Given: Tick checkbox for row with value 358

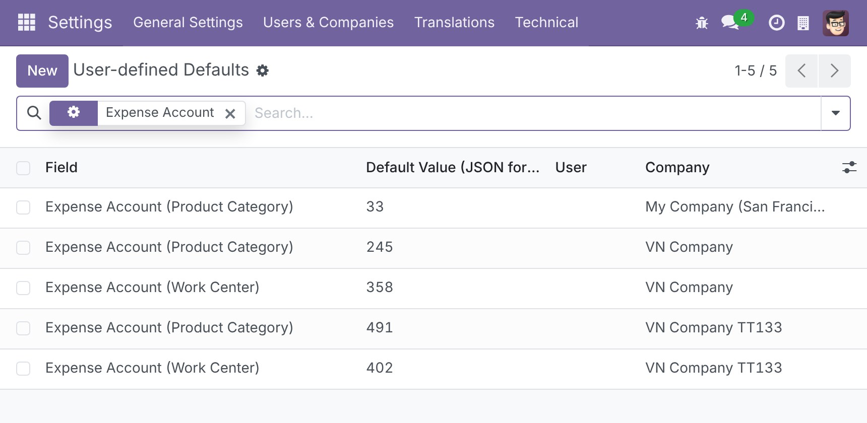Looking at the screenshot, I should (23, 288).
